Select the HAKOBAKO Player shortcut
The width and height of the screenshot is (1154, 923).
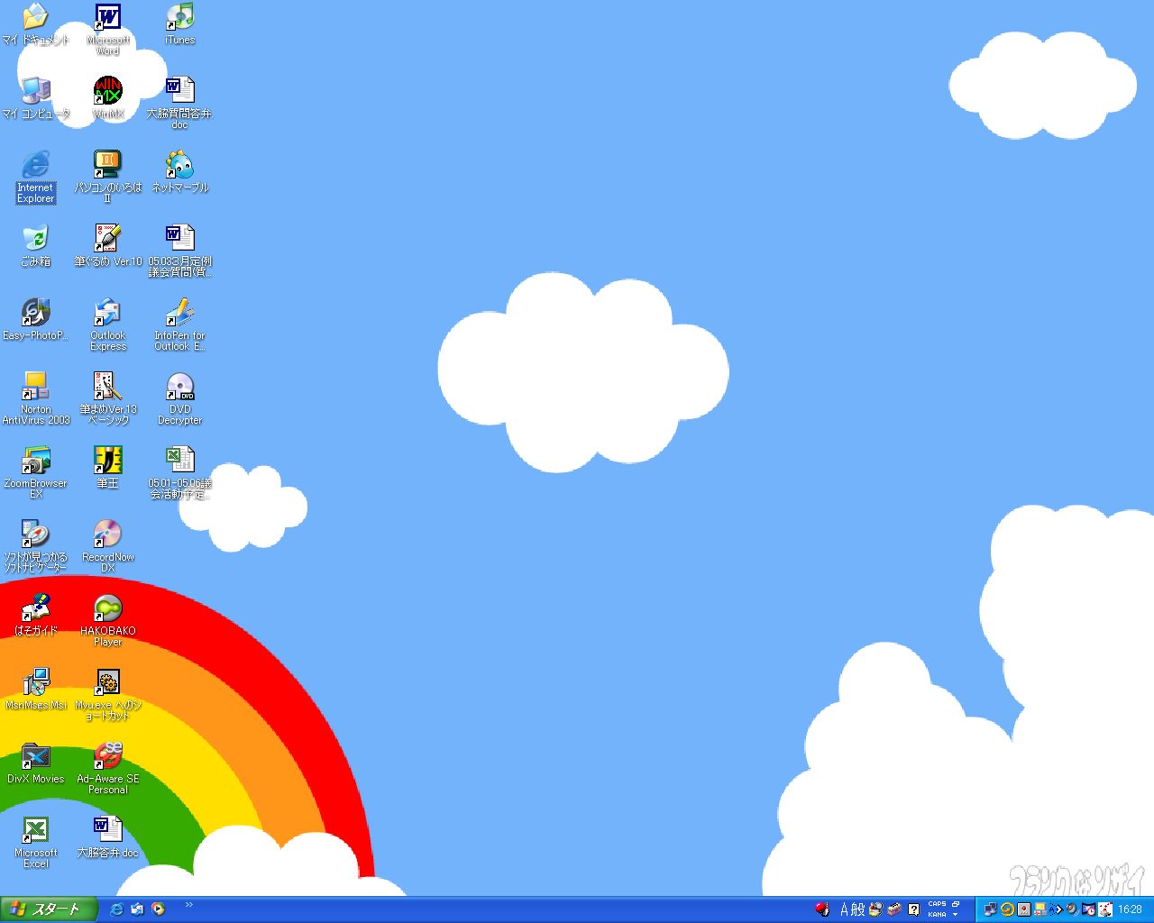click(108, 609)
